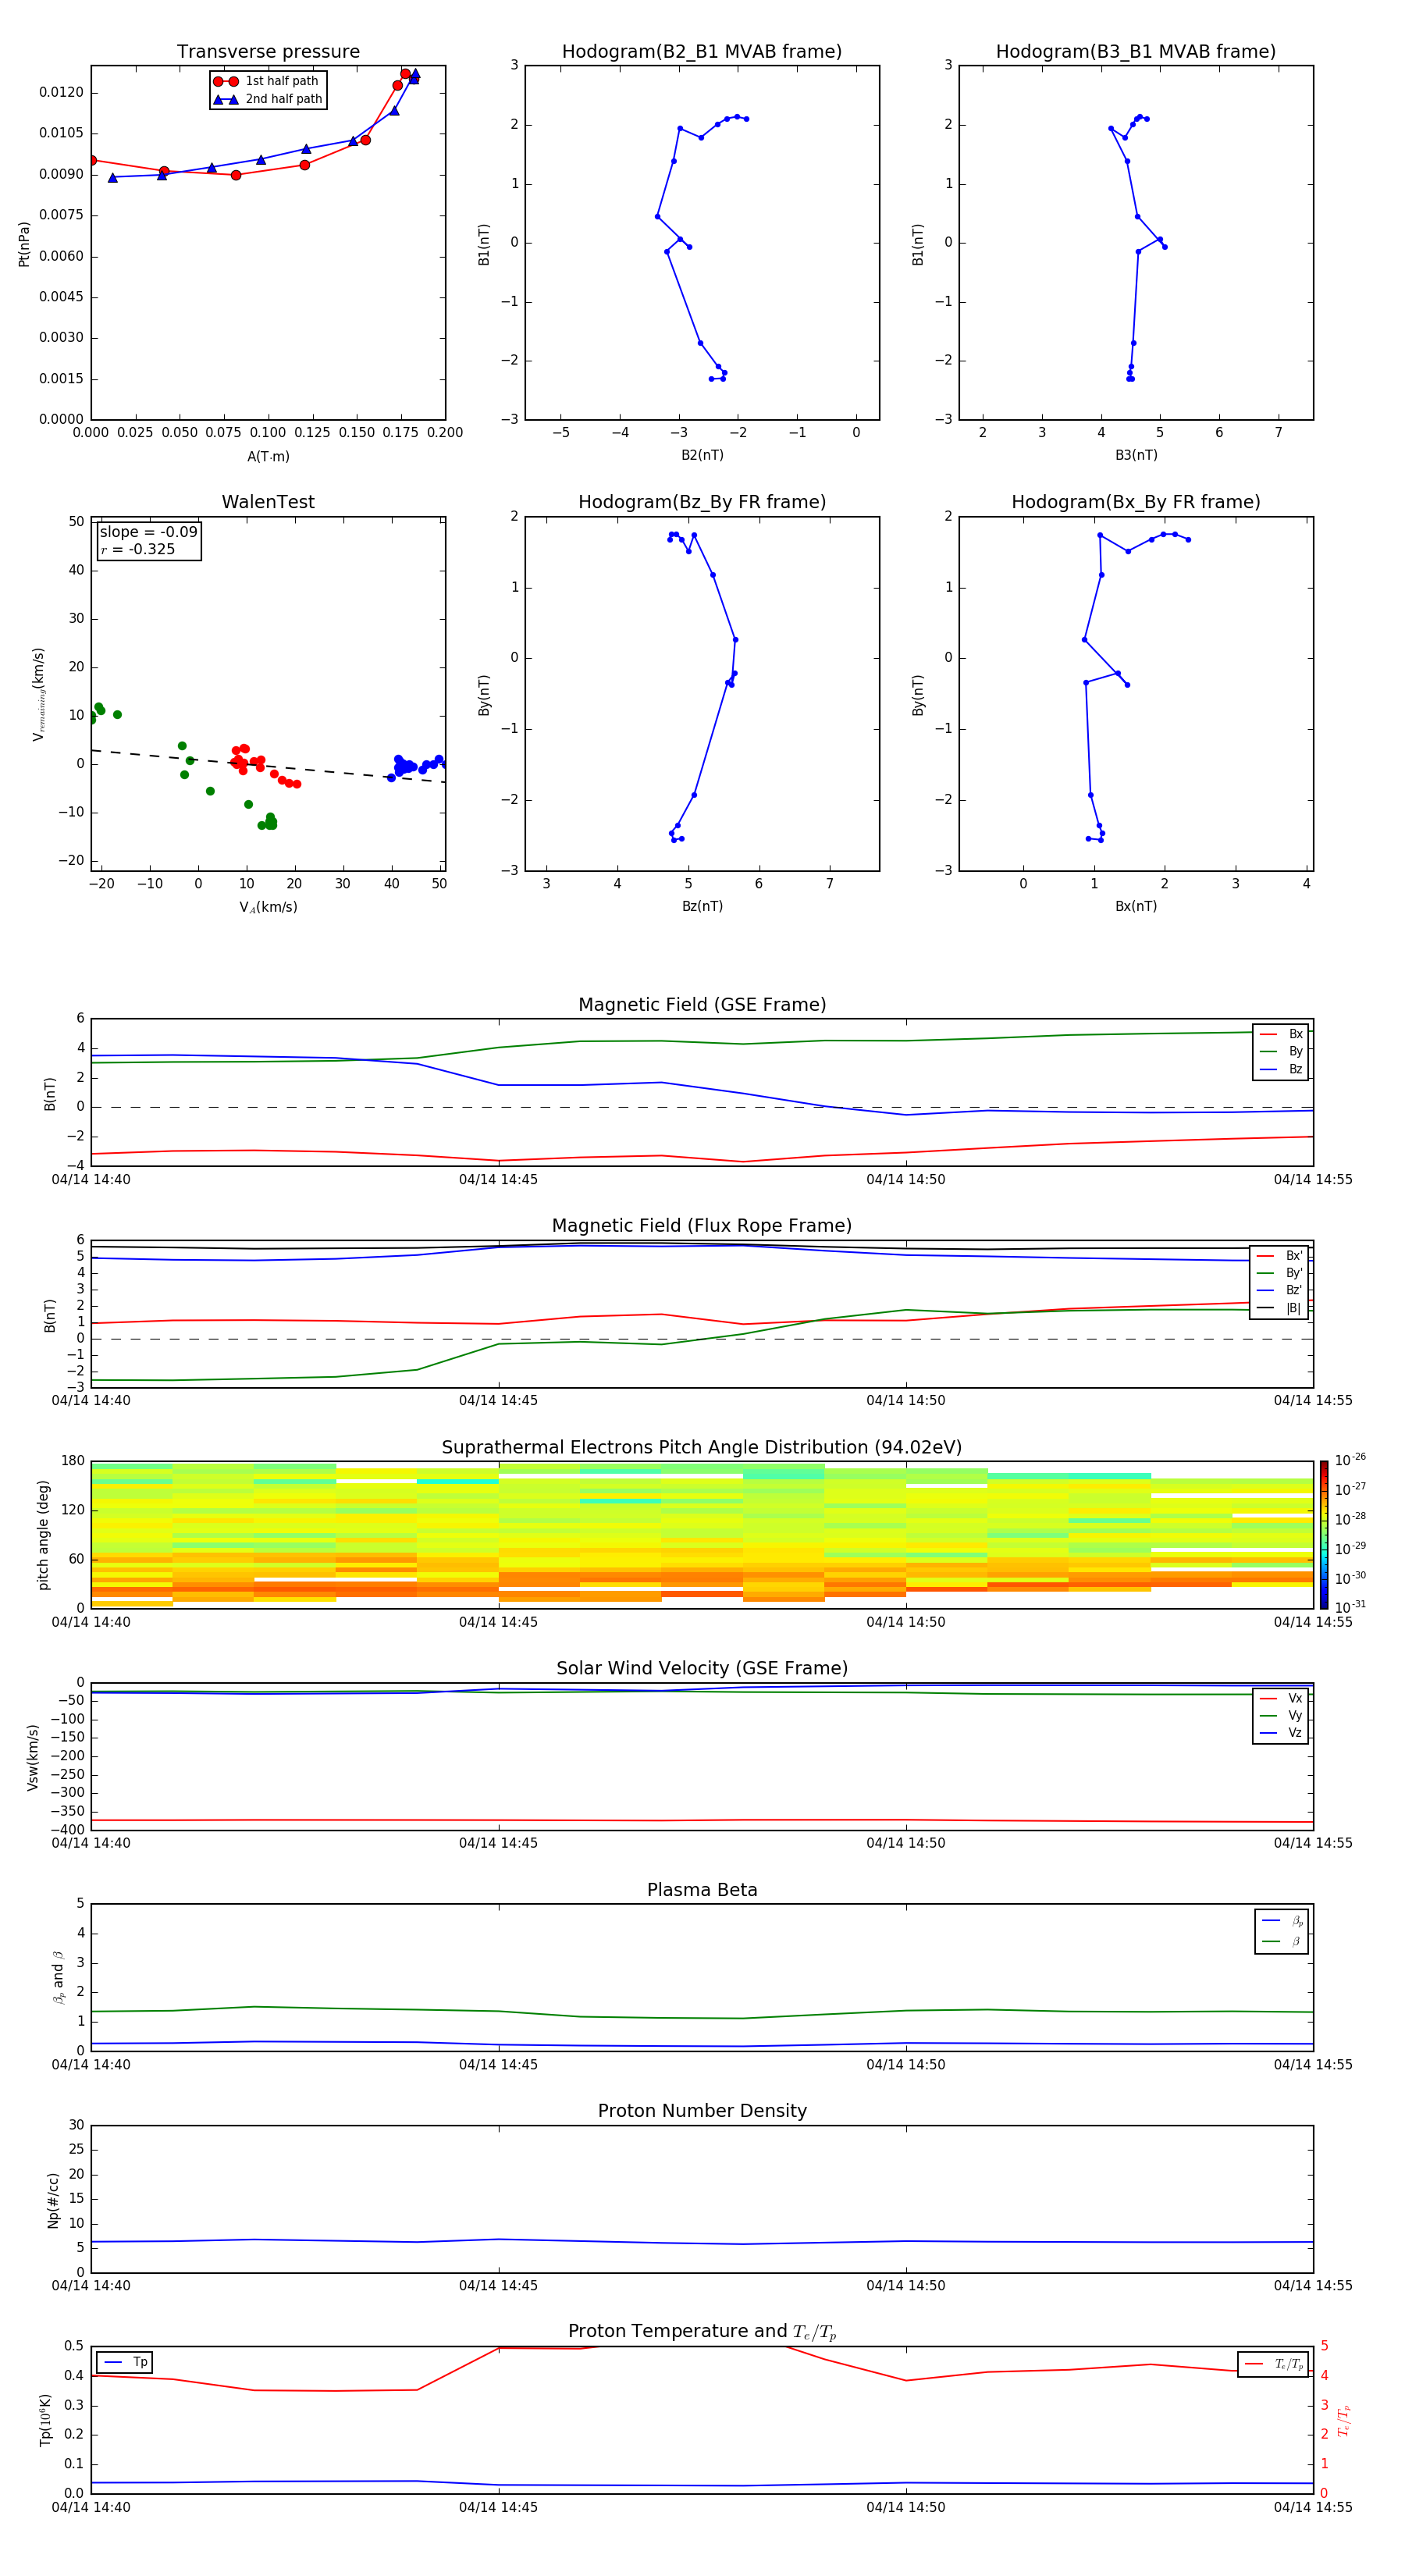1405x2576 pixels.
Task: Click the 'Hodogram(B3_B1 MVAB frame)' title
Action: [x=1136, y=52]
